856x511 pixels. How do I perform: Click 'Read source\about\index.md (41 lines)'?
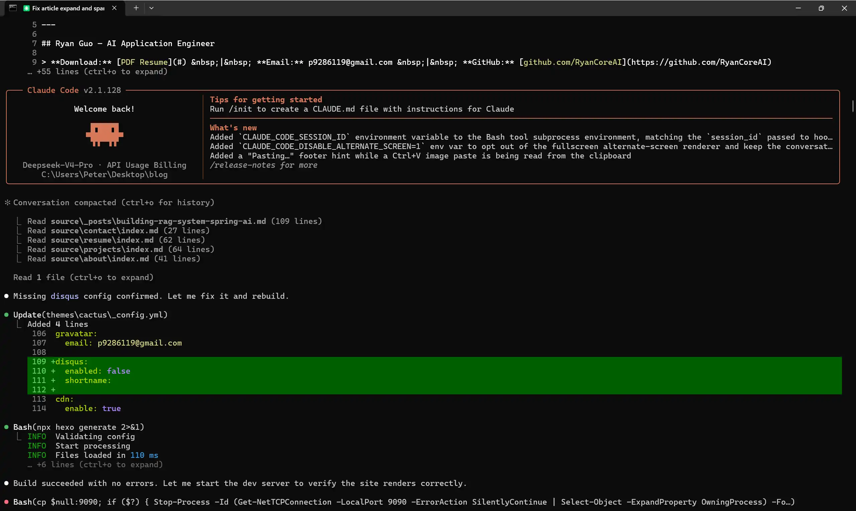click(x=114, y=259)
